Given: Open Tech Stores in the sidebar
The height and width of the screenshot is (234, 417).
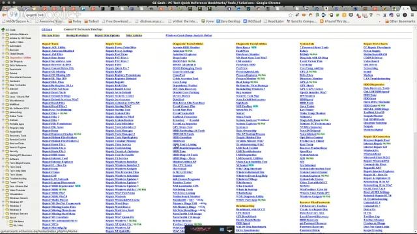Looking at the screenshot, I should pyautogui.click(x=16, y=175).
